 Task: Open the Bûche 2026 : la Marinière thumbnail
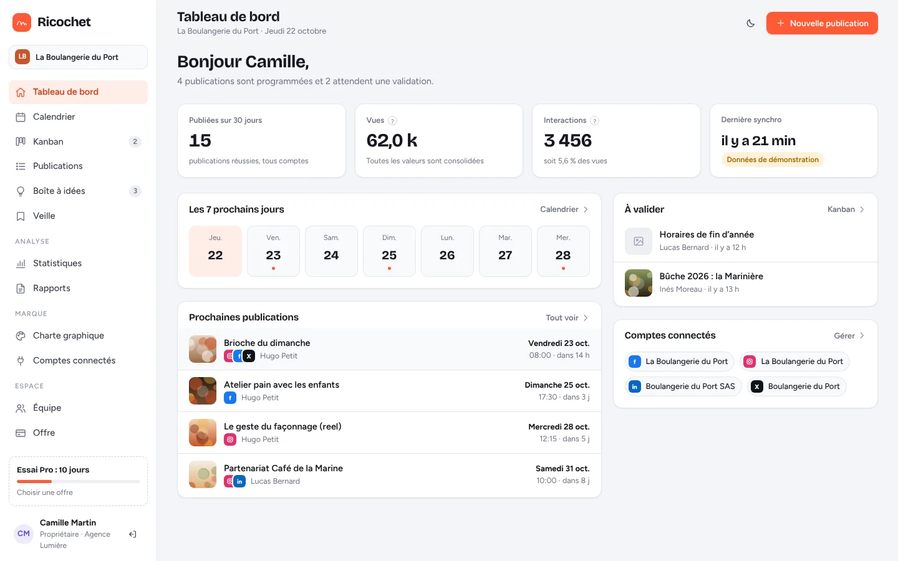coord(639,283)
